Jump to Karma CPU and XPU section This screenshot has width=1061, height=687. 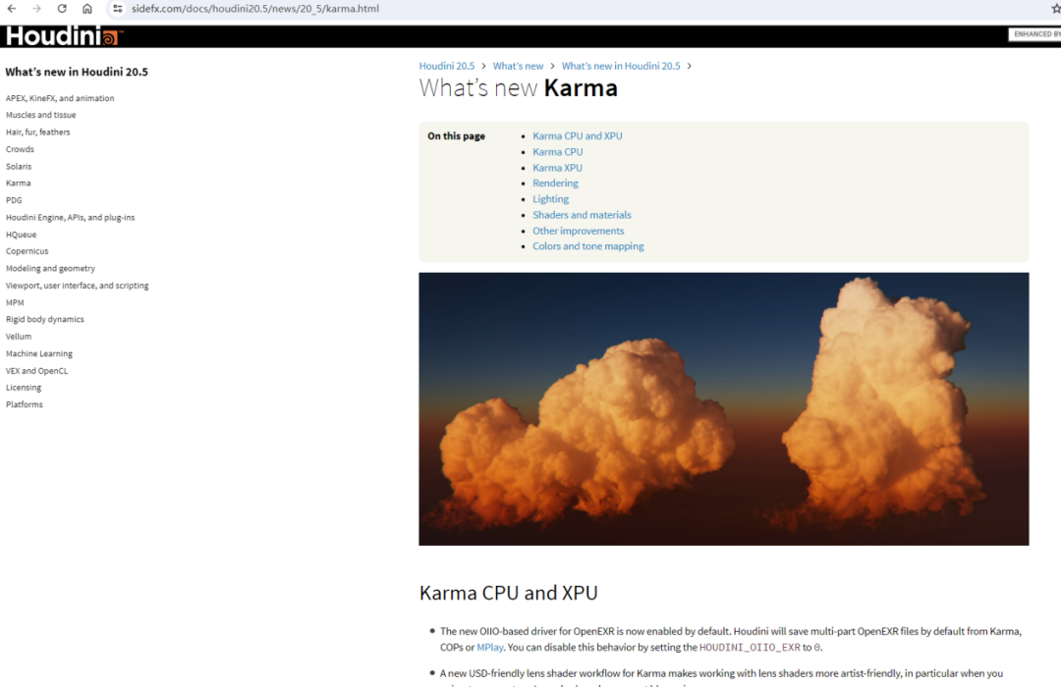click(578, 135)
